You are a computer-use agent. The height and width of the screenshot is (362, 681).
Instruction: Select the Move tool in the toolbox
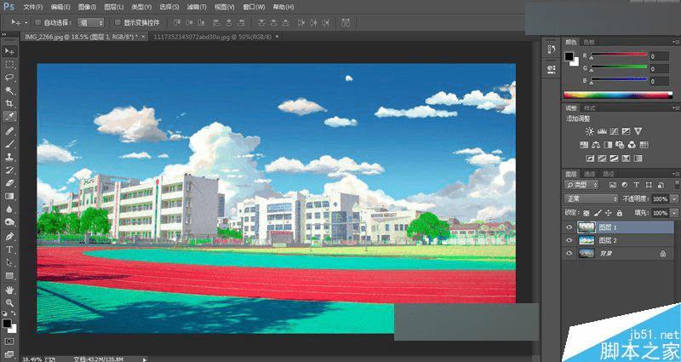point(9,51)
